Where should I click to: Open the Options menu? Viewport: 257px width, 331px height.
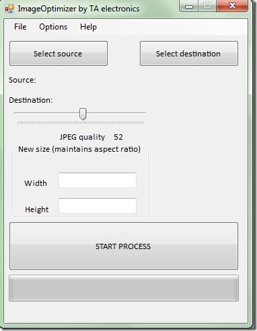point(53,27)
